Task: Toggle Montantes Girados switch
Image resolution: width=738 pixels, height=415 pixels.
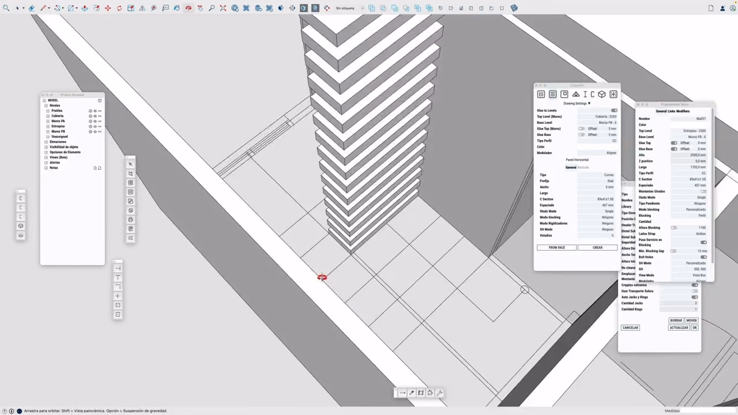Action: pos(703,191)
